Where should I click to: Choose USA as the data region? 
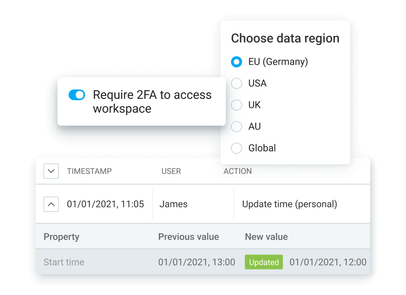pyautogui.click(x=237, y=83)
